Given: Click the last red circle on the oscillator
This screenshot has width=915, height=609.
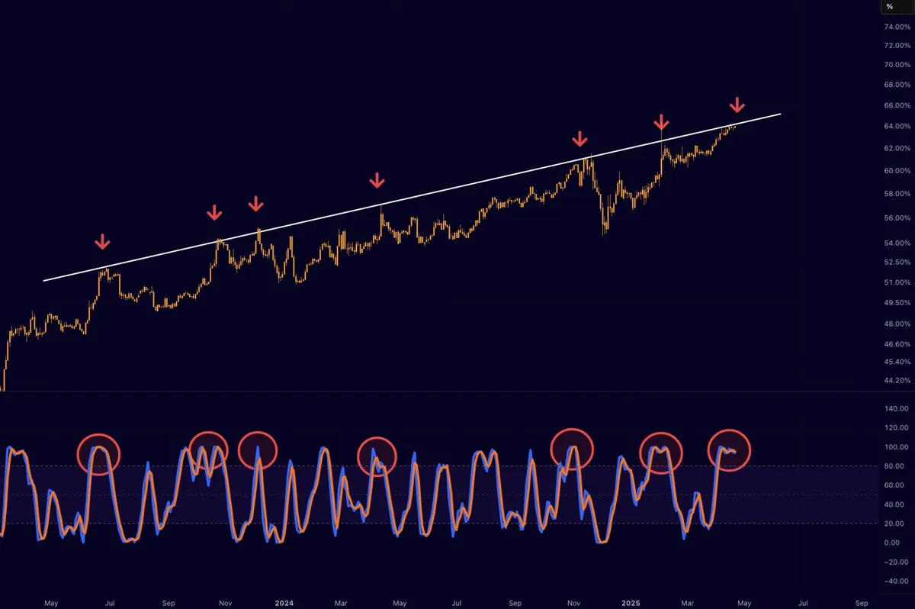Looking at the screenshot, I should [730, 450].
